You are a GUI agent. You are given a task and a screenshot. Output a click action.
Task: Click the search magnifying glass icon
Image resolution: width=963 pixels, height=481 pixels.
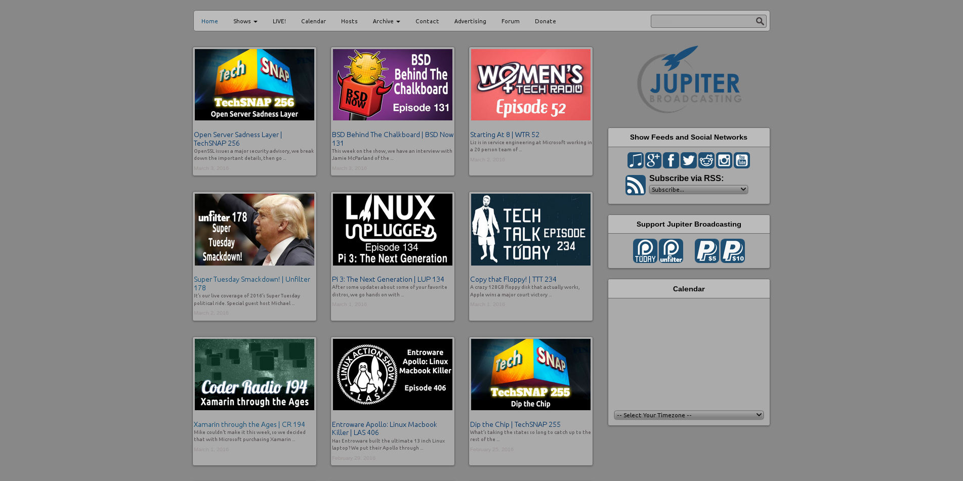[760, 21]
